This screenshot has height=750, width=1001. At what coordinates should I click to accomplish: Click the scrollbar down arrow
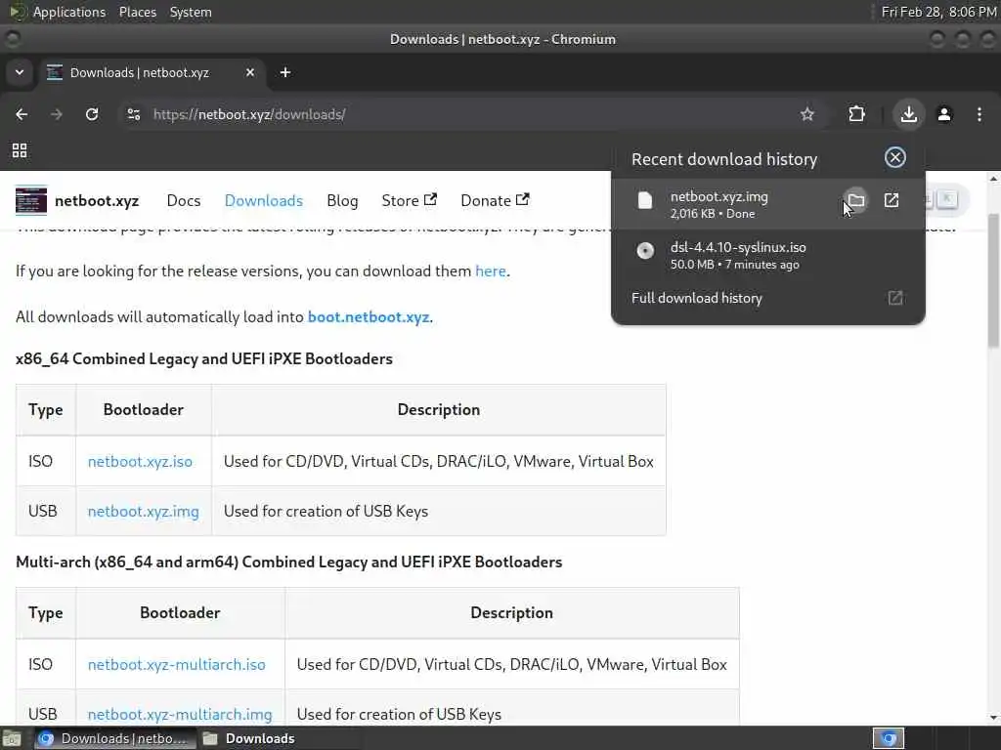pyautogui.click(x=993, y=718)
